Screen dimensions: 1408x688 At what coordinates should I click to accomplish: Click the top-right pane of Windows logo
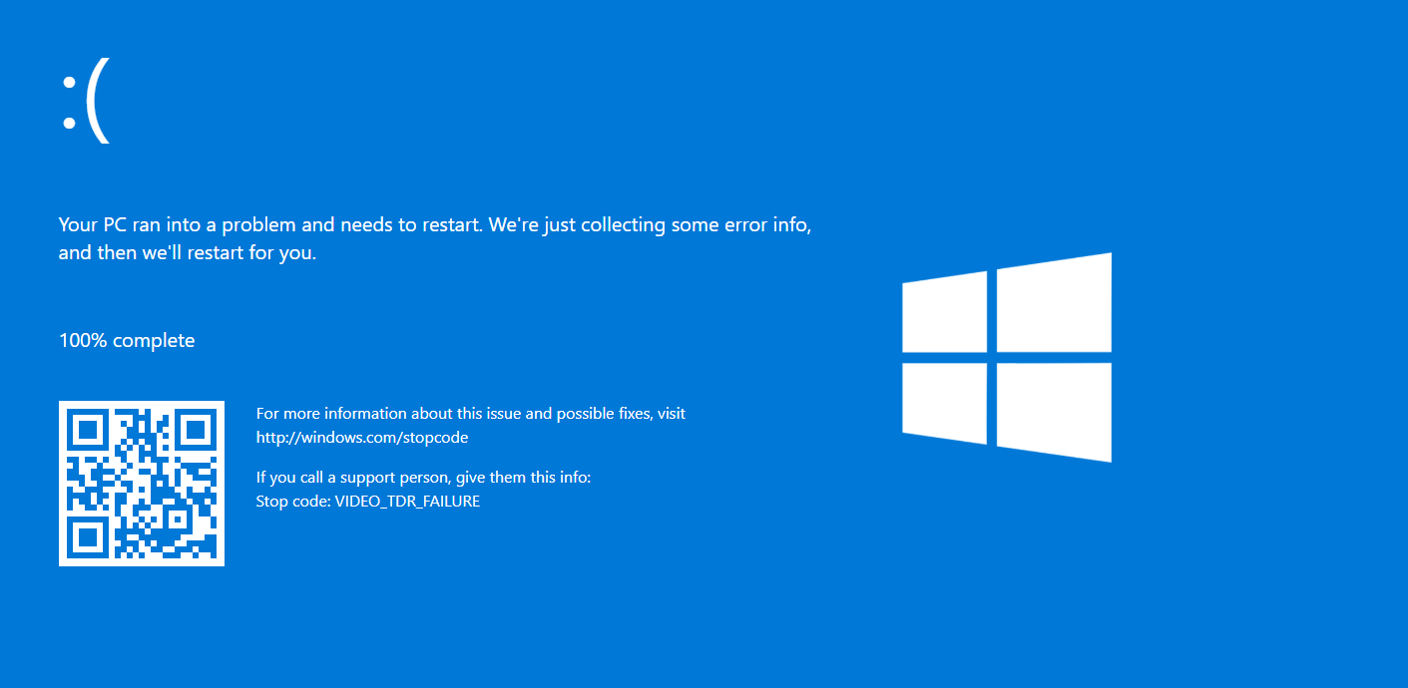coord(1054,303)
